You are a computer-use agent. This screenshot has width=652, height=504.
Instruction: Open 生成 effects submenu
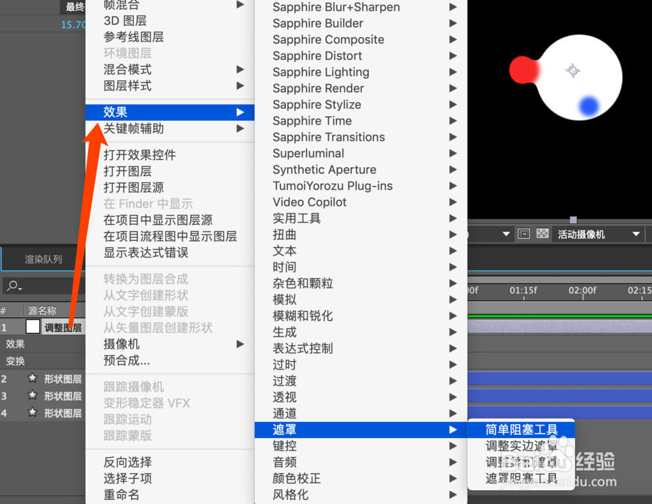(361, 332)
